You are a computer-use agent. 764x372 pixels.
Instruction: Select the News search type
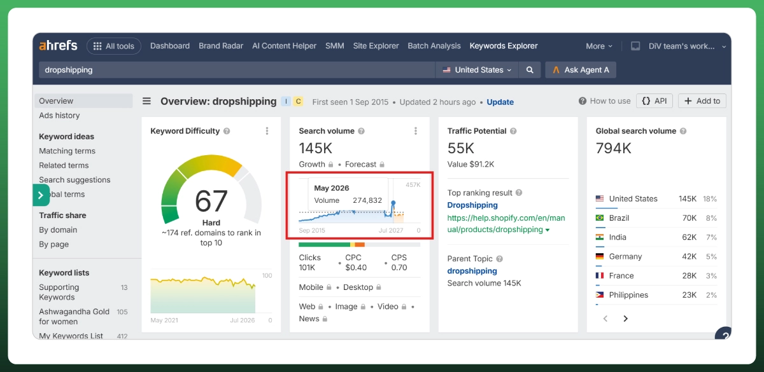[x=313, y=319]
